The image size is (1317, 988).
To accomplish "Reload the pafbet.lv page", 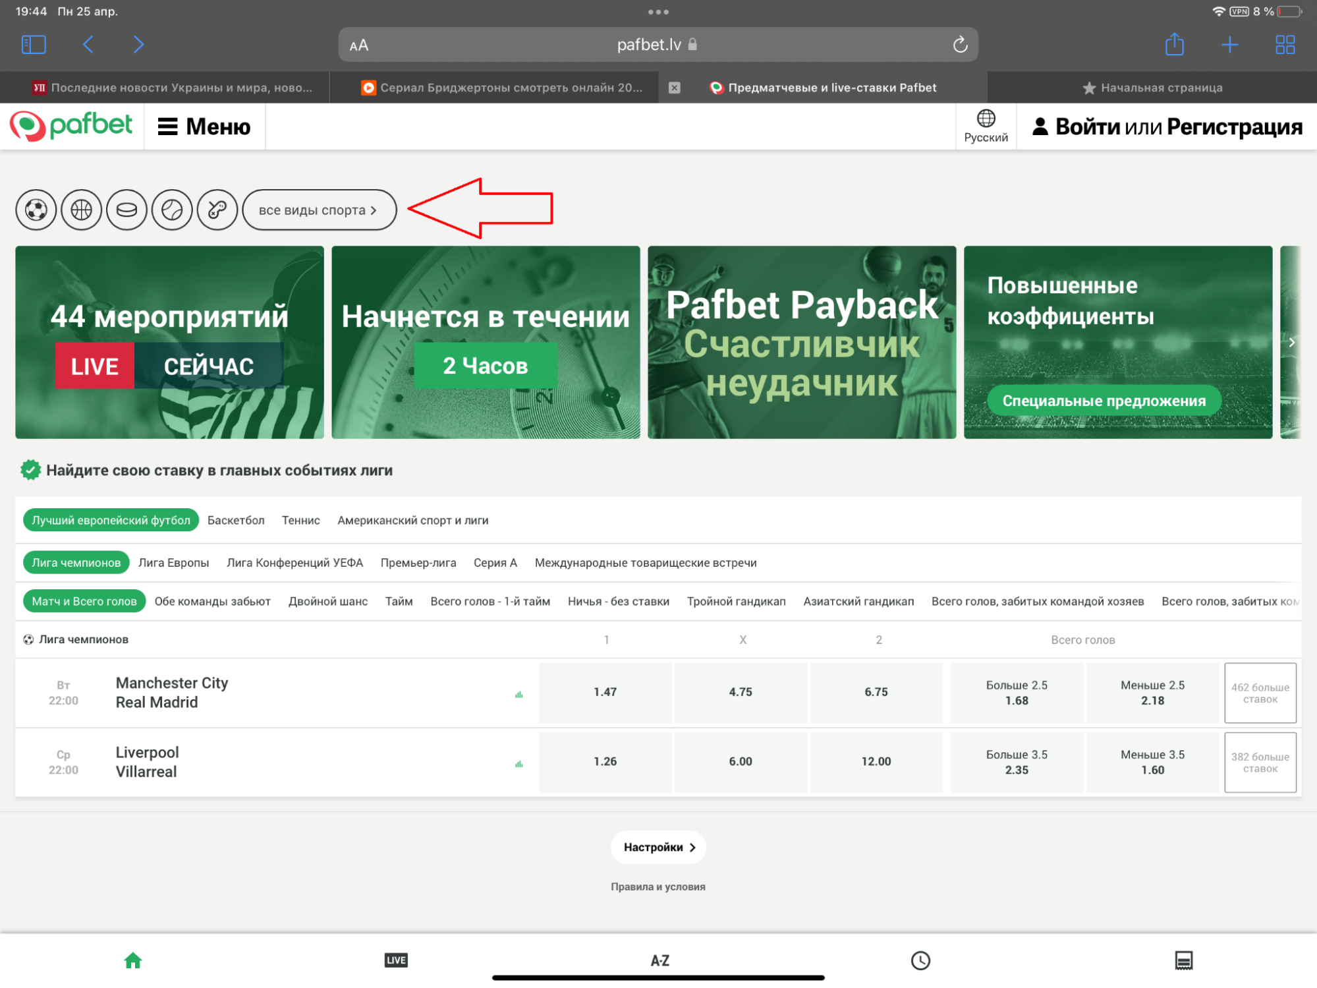I will (960, 44).
